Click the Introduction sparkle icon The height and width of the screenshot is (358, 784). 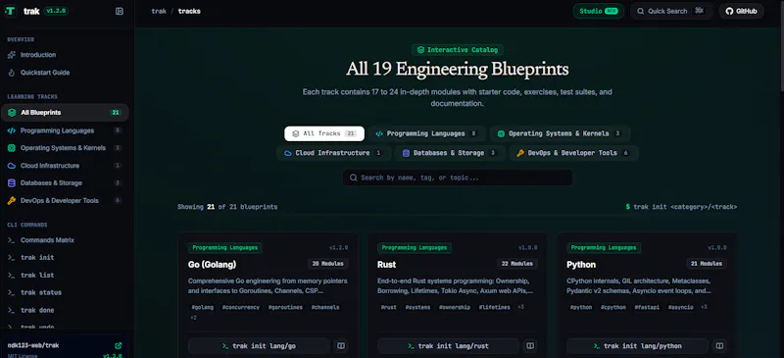[x=12, y=55]
